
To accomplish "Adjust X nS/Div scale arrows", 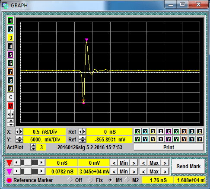I will [x=19, y=131].
